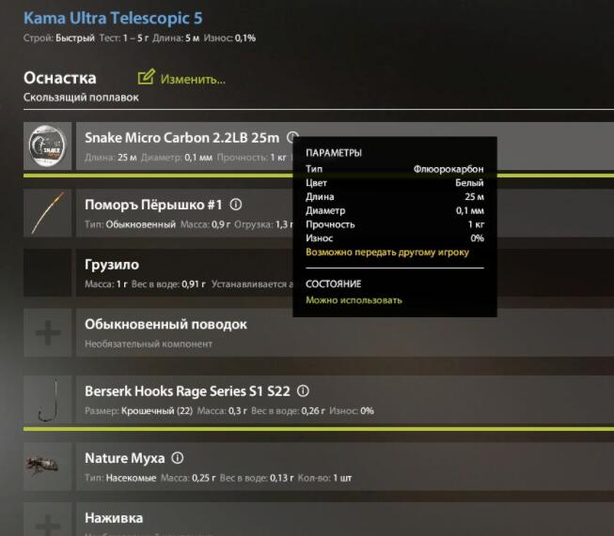614x536 pixels.
Task: Click the Изменить edit pencil icon
Action: pyautogui.click(x=146, y=77)
